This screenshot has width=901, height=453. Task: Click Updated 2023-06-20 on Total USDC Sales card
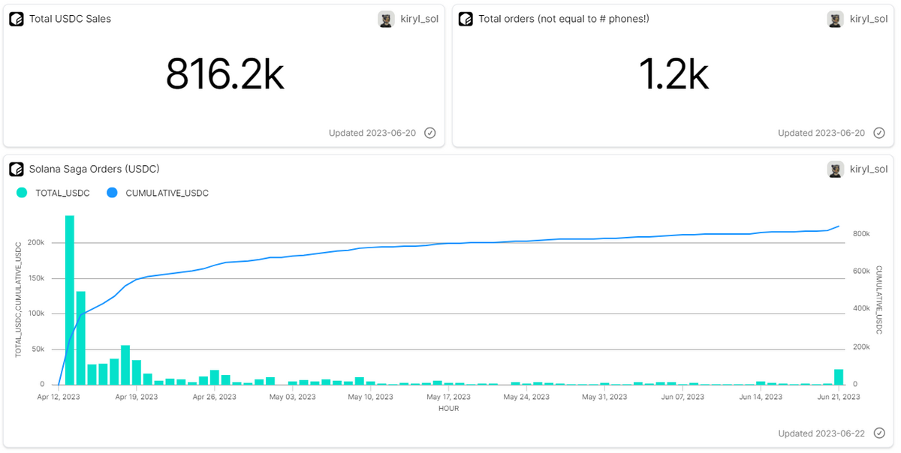pyautogui.click(x=372, y=133)
